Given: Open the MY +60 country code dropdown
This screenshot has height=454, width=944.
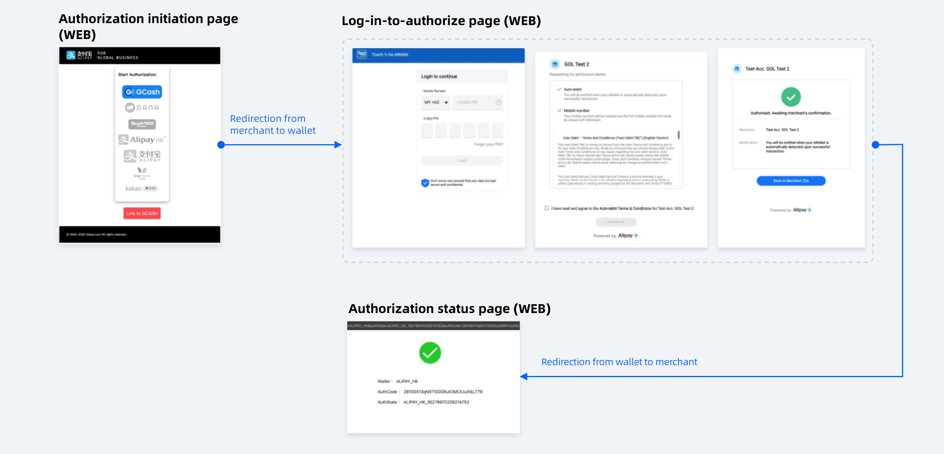Looking at the screenshot, I should coord(436,102).
